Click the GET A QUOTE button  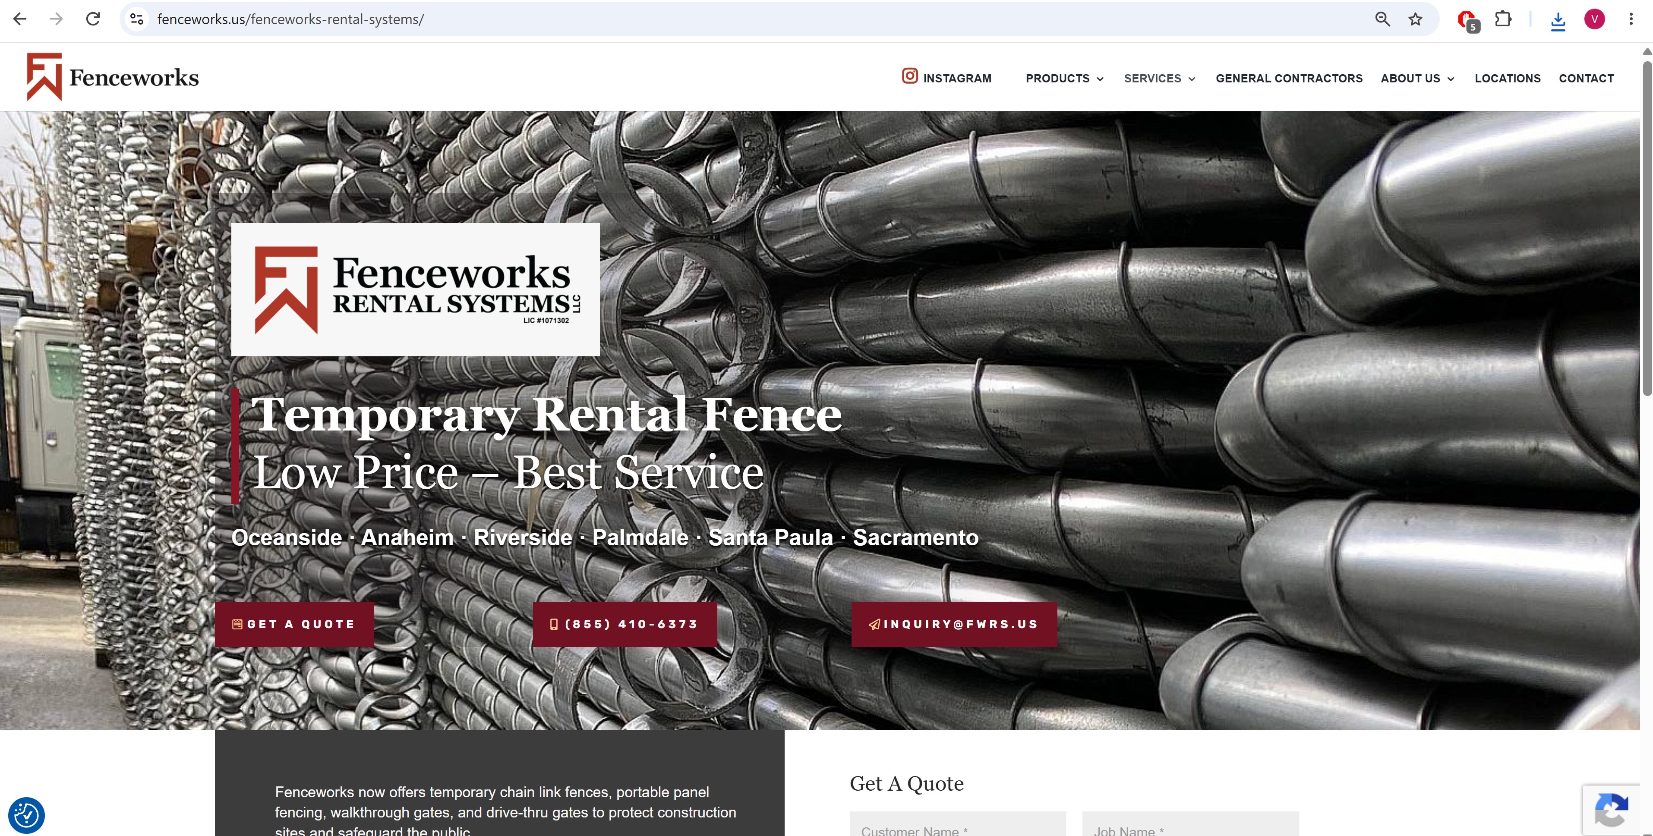point(294,624)
